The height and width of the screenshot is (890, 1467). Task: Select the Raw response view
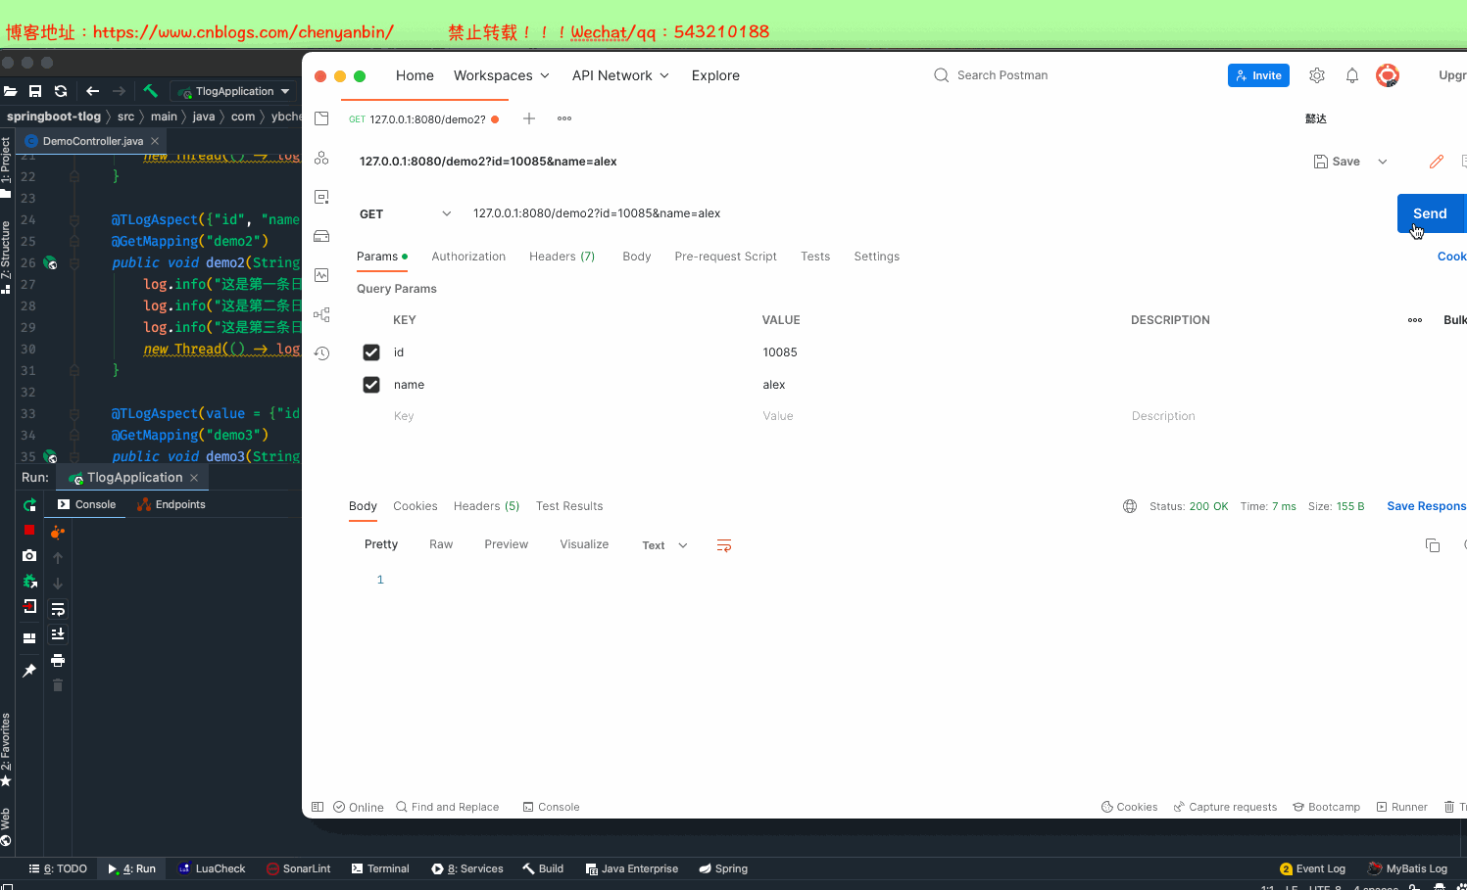[x=441, y=544]
